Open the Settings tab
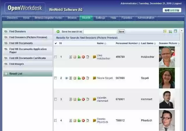The width and height of the screenshot is (186, 131). [100, 18]
